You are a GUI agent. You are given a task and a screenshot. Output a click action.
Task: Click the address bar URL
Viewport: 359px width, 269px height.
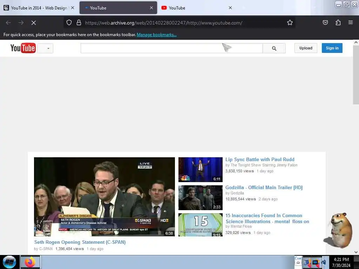(164, 23)
